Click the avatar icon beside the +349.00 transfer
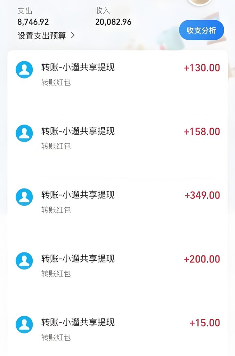 [24, 197]
